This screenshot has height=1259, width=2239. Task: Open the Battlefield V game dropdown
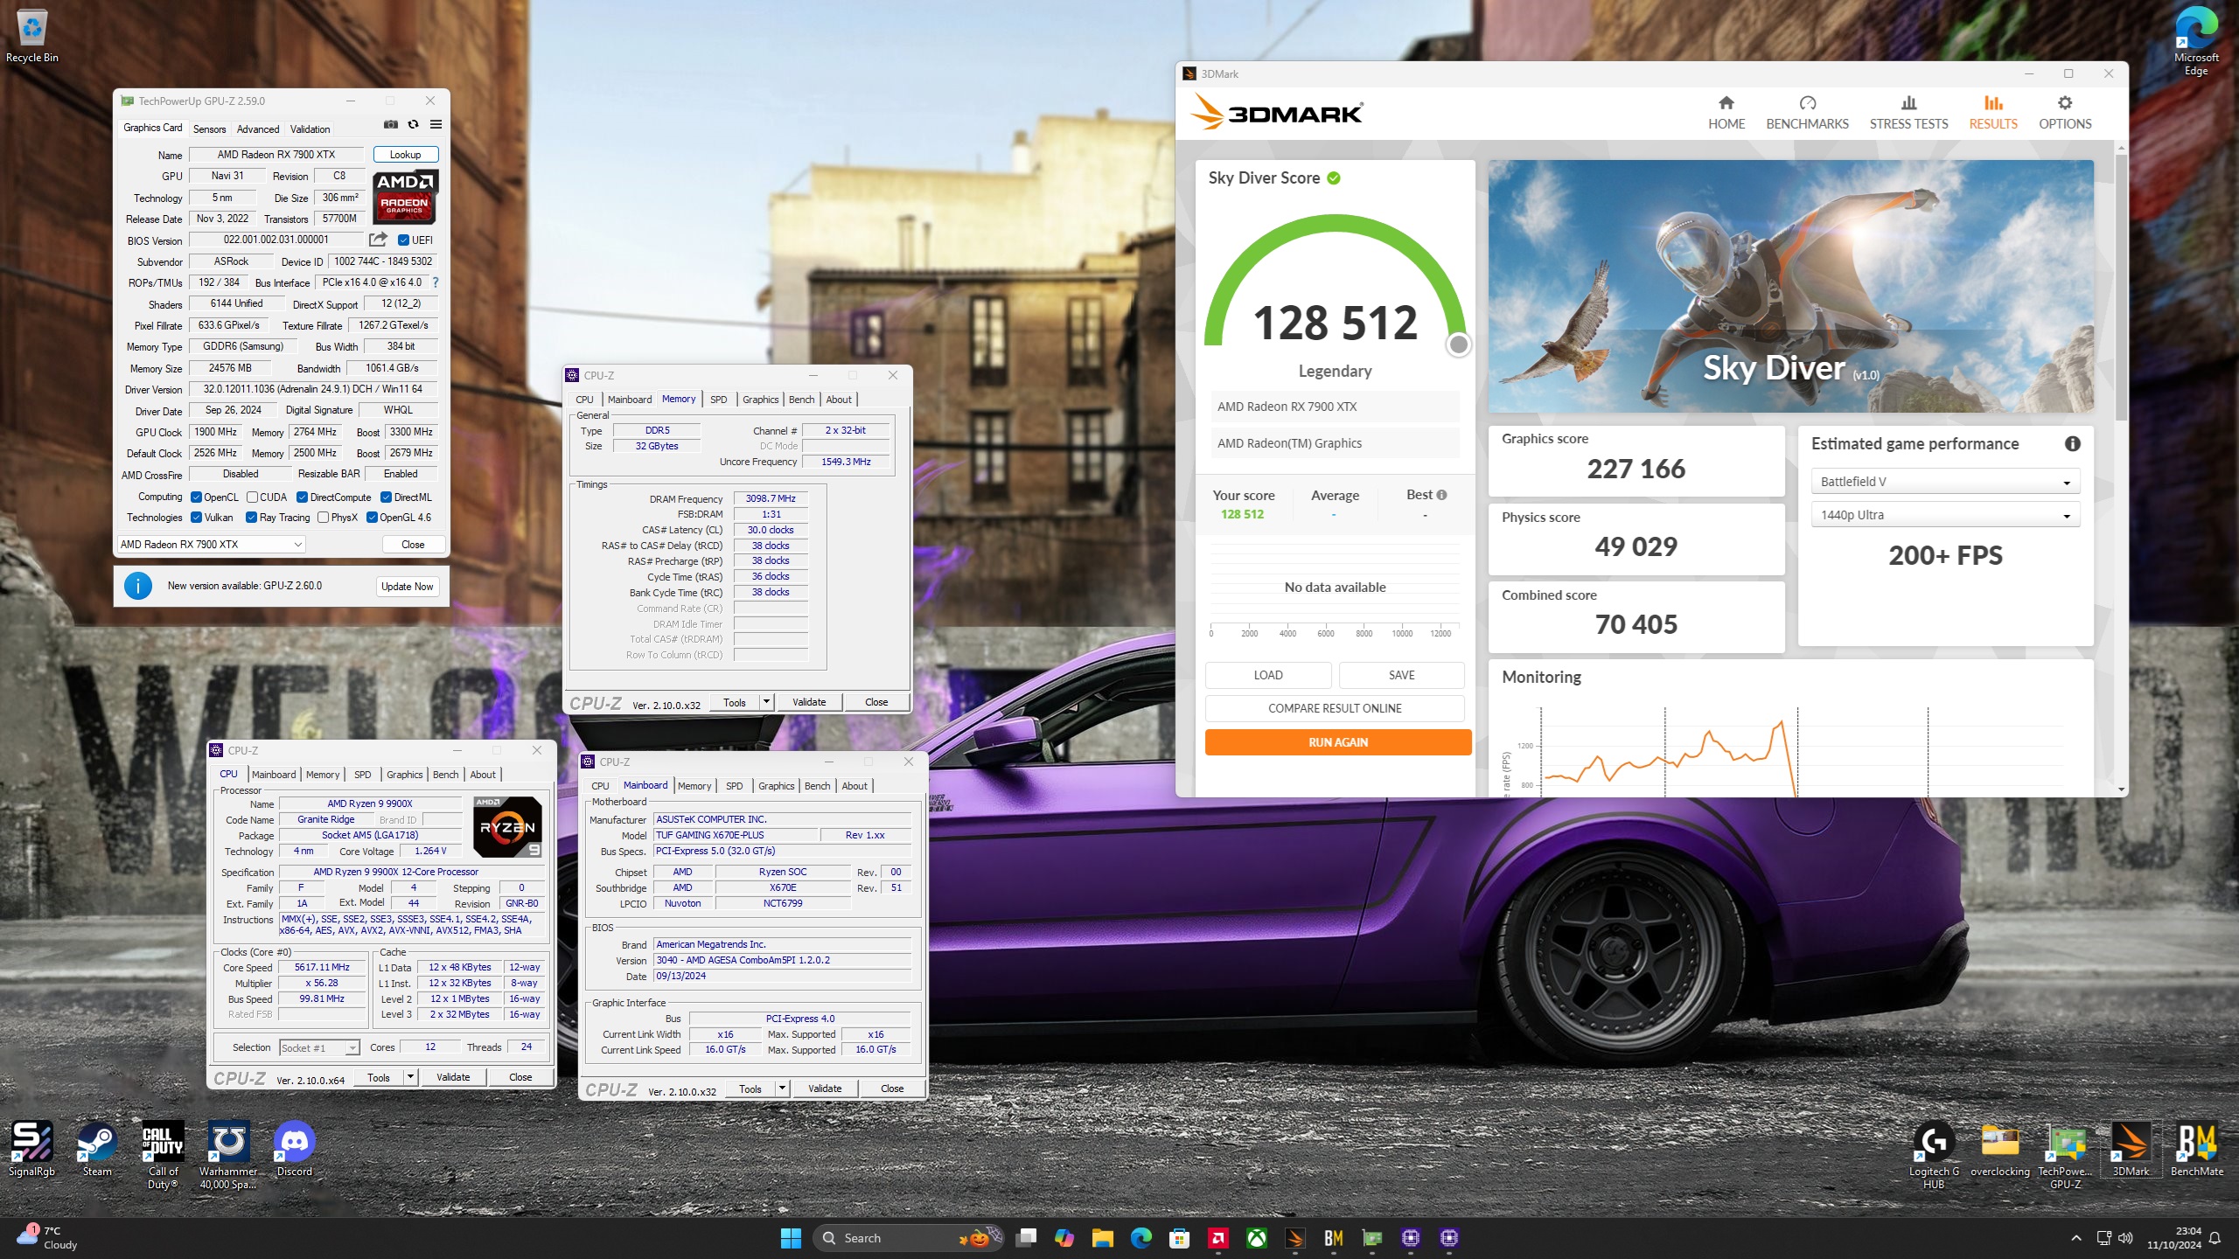click(x=1944, y=482)
